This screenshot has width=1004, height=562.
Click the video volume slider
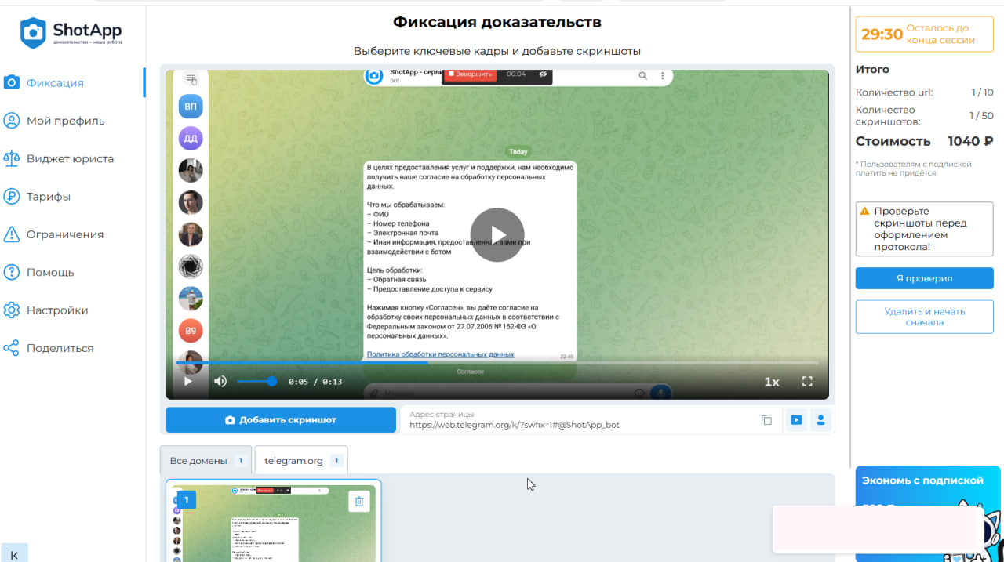256,381
